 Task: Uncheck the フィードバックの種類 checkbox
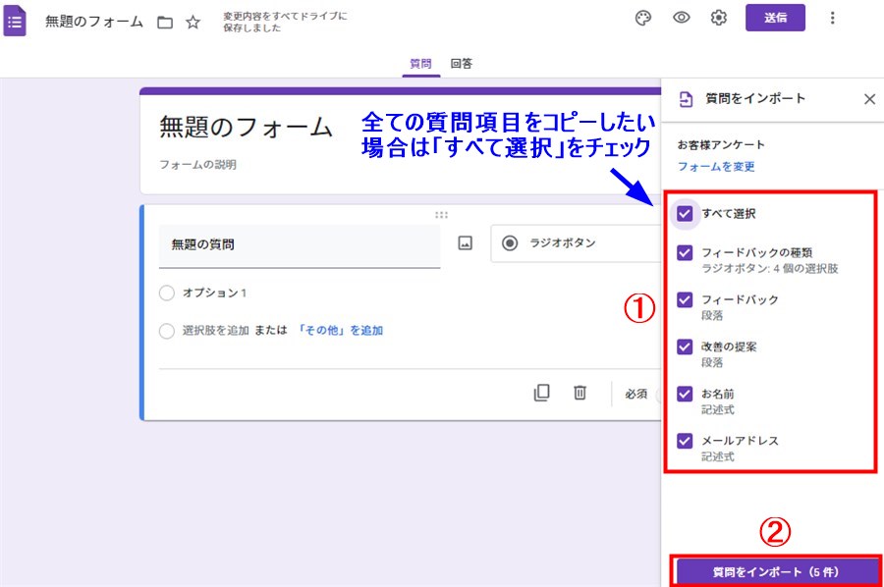[686, 253]
